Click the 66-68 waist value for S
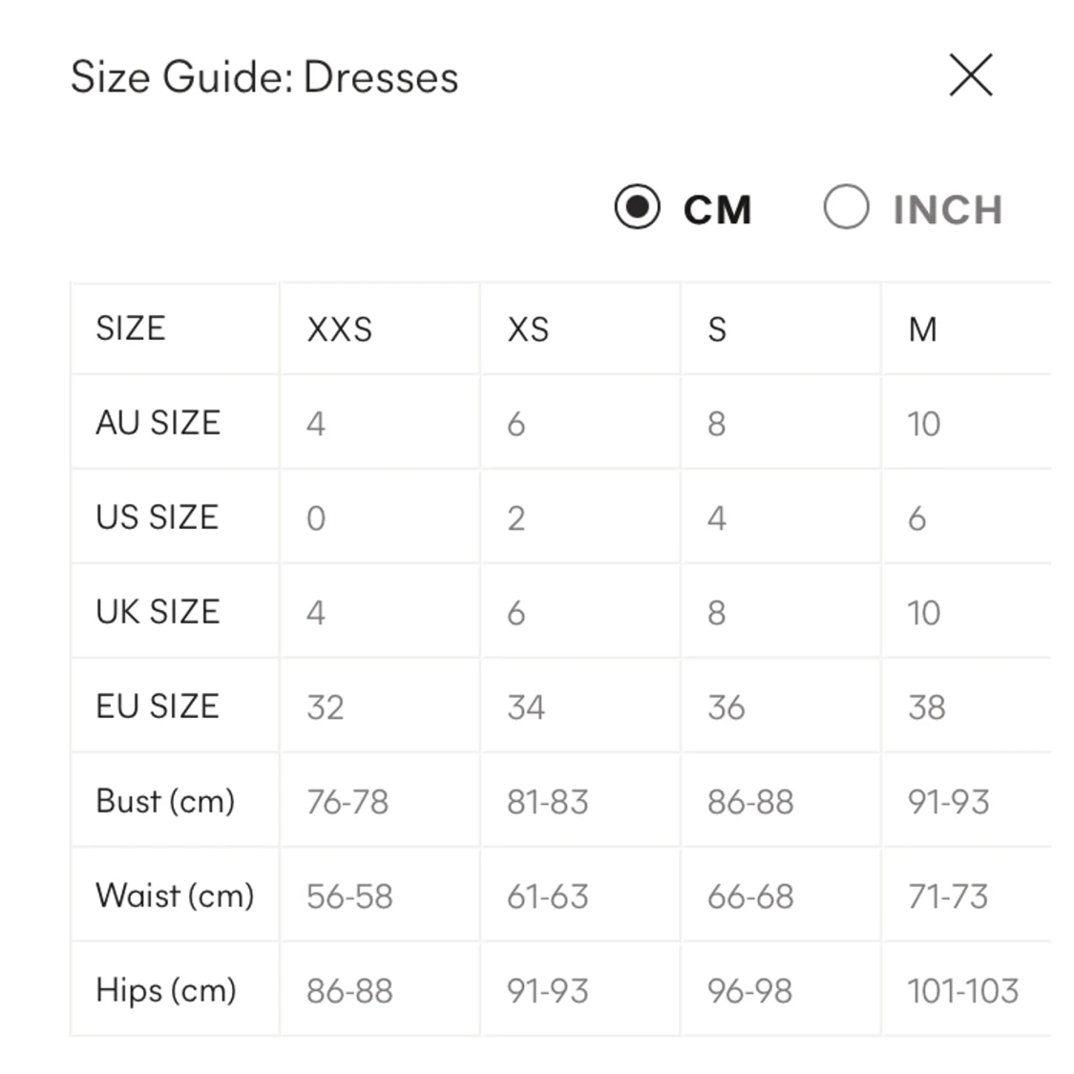 coord(750,896)
